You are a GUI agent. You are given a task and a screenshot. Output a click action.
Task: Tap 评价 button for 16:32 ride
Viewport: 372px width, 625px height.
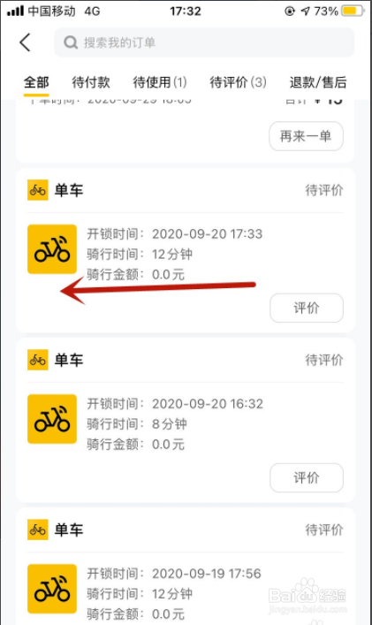point(307,477)
